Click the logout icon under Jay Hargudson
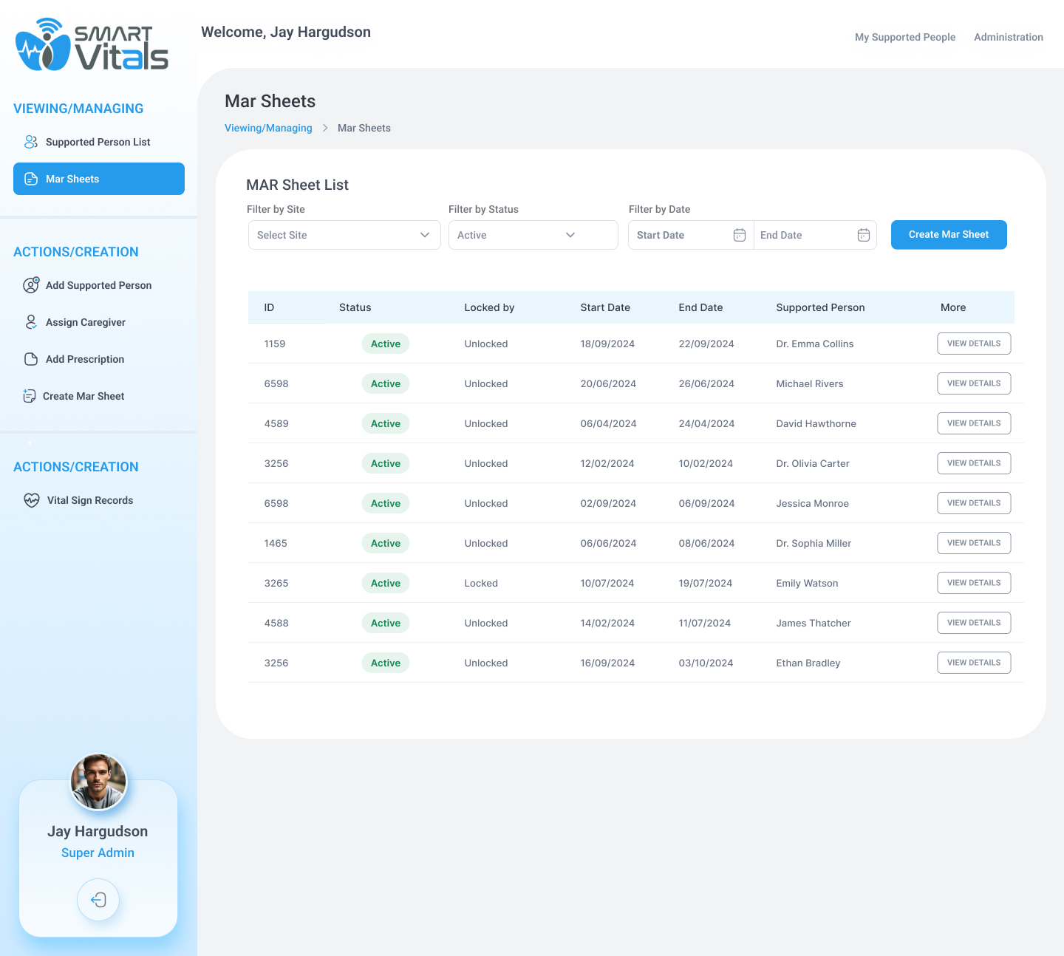The image size is (1064, 956). click(x=98, y=900)
